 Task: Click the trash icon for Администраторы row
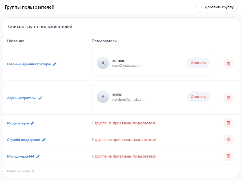[x=228, y=98]
